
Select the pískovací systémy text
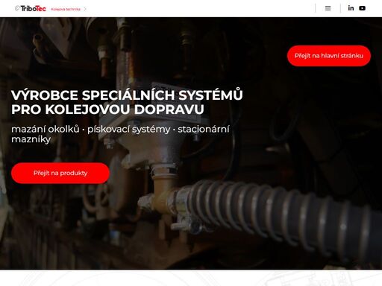coord(129,130)
